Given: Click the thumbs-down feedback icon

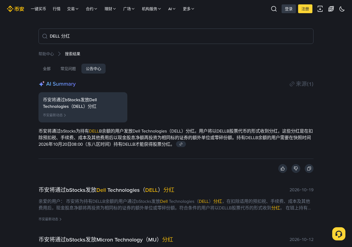Looking at the screenshot, I should point(296,169).
